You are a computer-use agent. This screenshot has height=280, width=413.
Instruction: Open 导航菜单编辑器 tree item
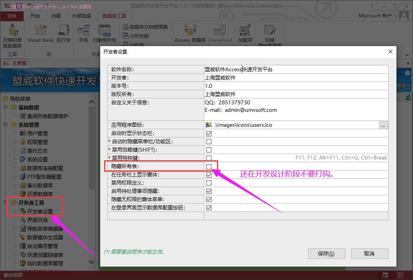pyautogui.click(x=42, y=229)
